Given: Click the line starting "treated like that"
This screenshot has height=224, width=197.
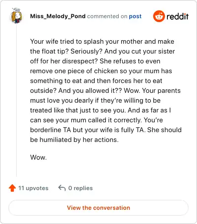Looking at the screenshot, I should pyautogui.click(x=100, y=110).
